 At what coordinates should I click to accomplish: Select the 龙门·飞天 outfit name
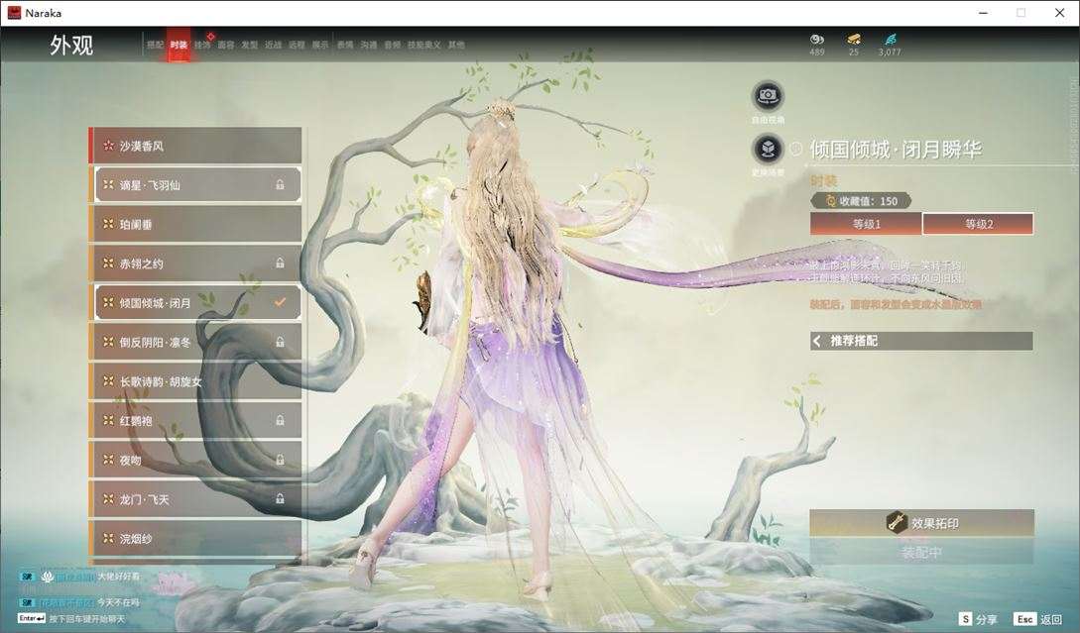[x=145, y=499]
